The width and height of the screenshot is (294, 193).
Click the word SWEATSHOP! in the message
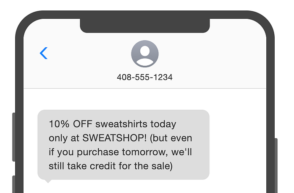click(x=114, y=138)
